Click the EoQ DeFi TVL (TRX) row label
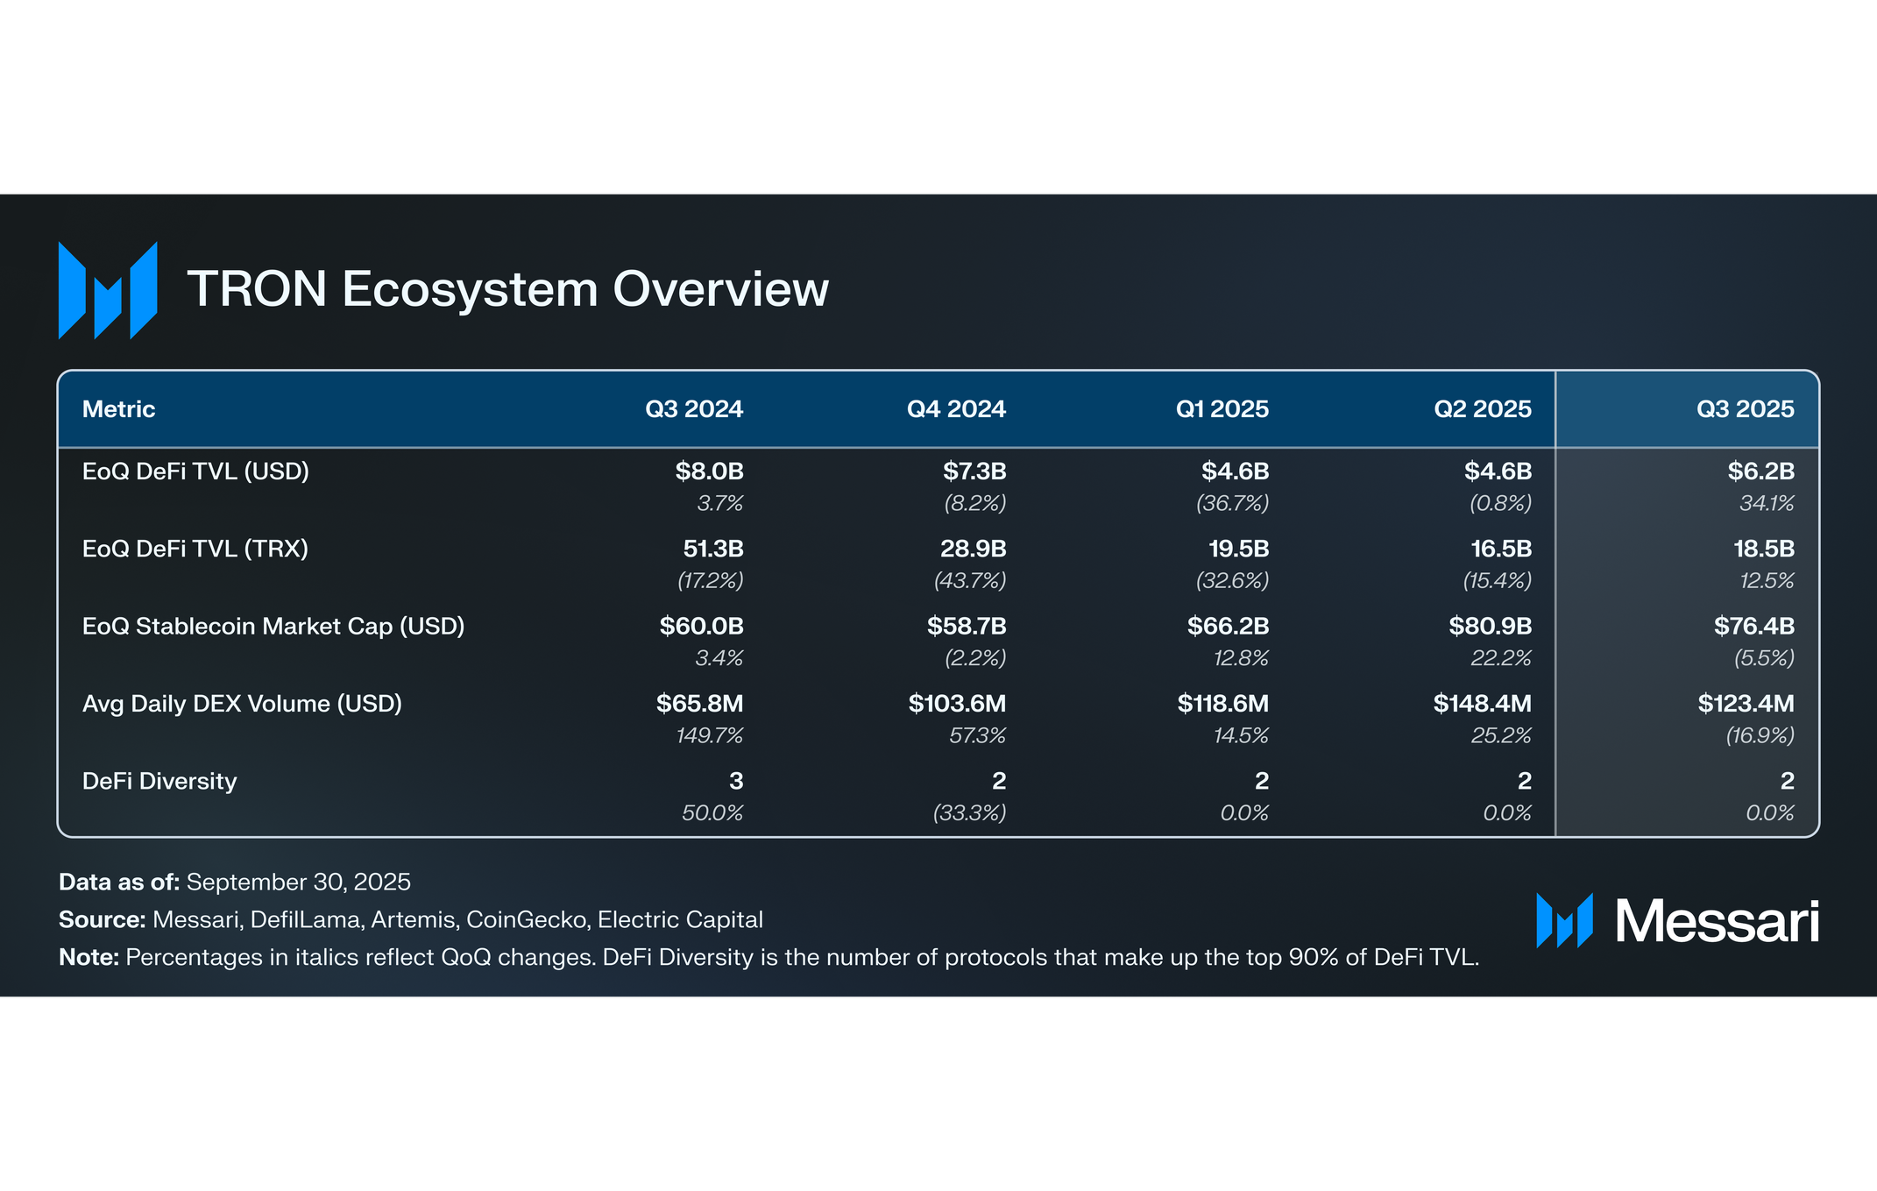 (x=195, y=549)
